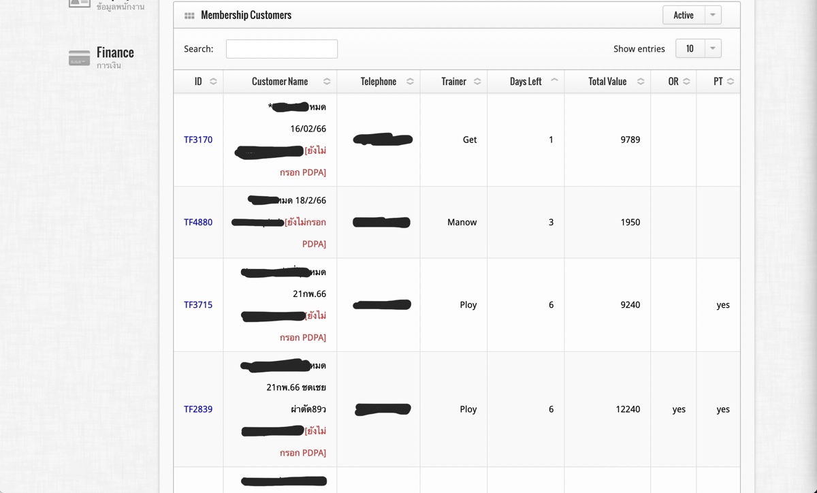Click the Active button label
Image resolution: width=817 pixels, height=493 pixels.
pos(683,15)
